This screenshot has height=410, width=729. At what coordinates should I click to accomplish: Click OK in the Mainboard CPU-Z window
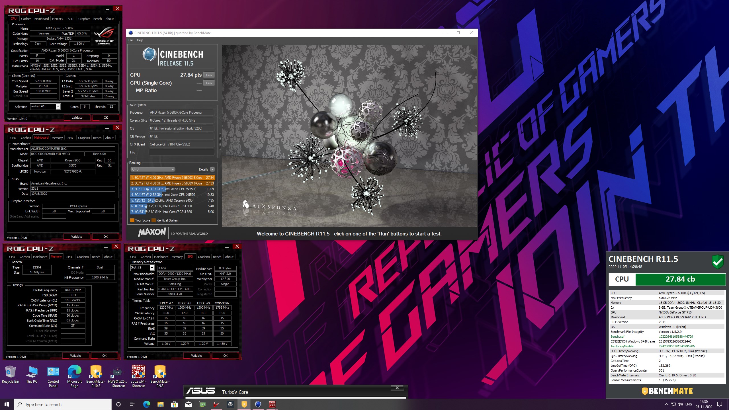click(105, 237)
